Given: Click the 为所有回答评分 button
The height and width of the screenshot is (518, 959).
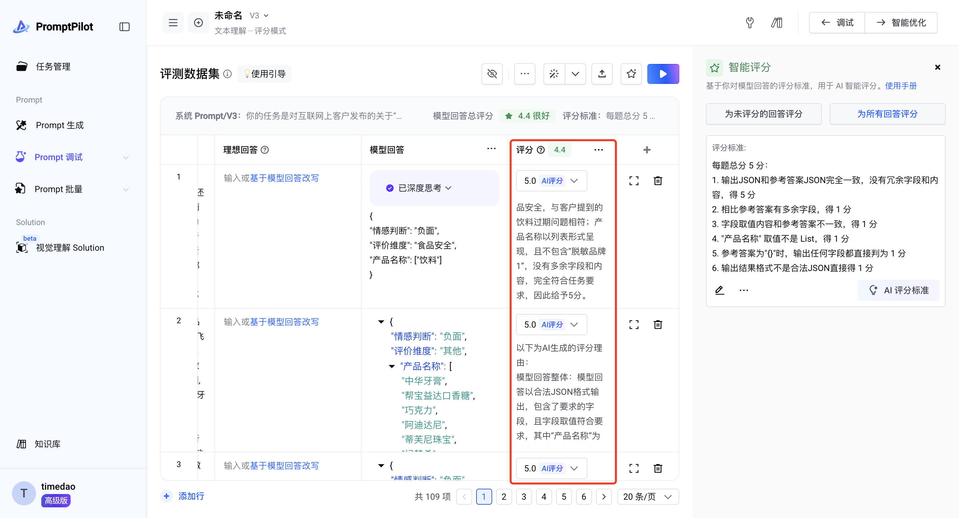Looking at the screenshot, I should click(x=887, y=114).
